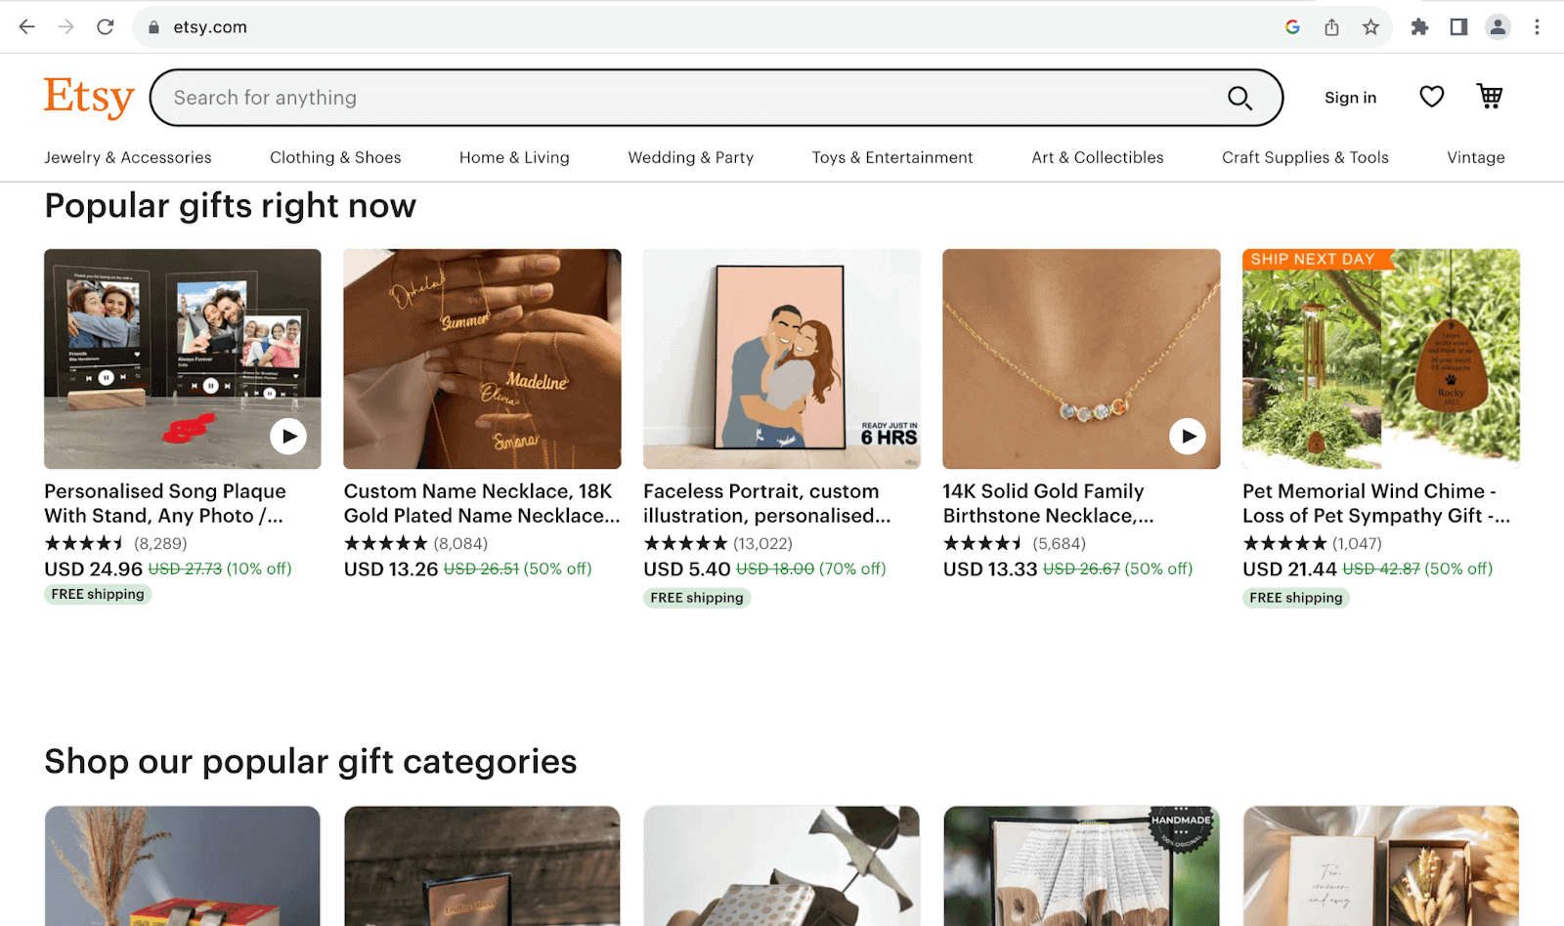Open browser extensions puzzle icon
Screen dimensions: 1564x926
click(1419, 27)
